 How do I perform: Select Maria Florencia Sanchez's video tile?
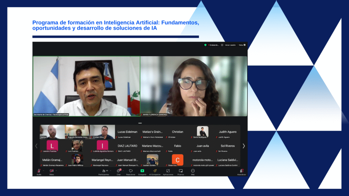tap(194, 86)
